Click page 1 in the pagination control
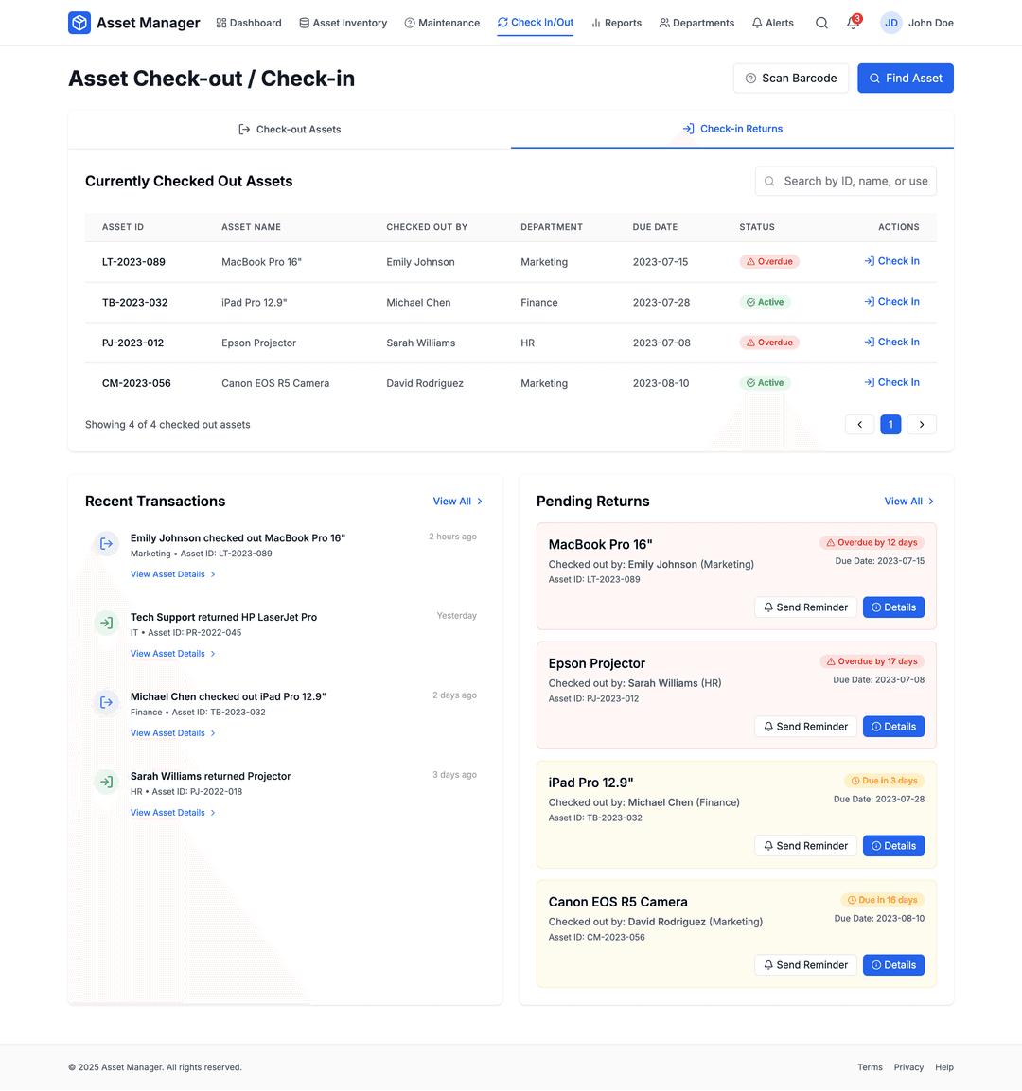The height and width of the screenshot is (1091, 1022). click(890, 424)
